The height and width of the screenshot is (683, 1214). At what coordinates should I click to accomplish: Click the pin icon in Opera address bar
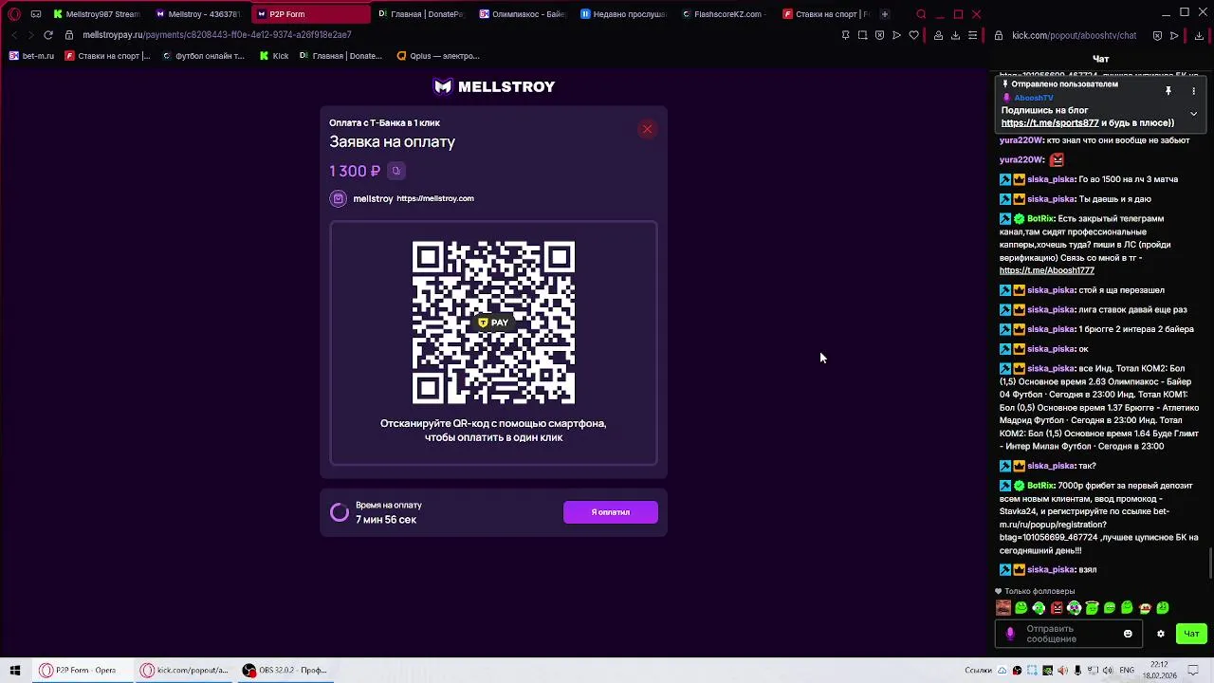845,35
